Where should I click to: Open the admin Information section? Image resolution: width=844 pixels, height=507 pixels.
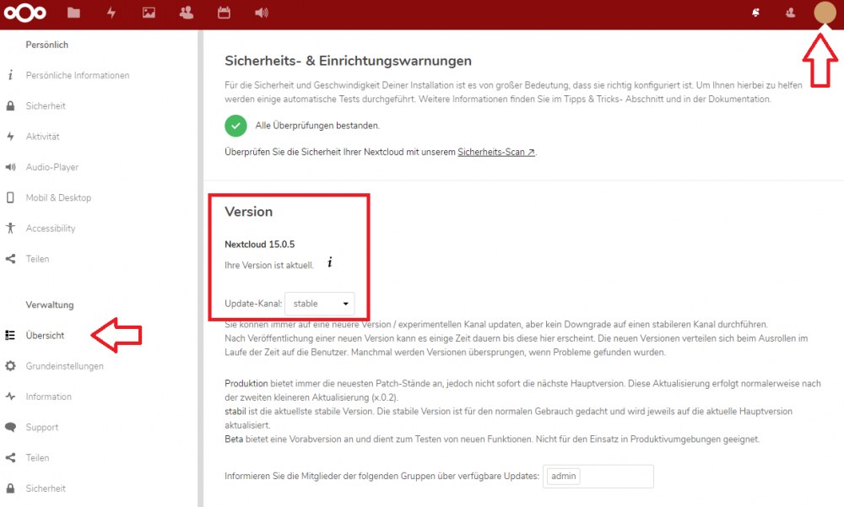48,396
